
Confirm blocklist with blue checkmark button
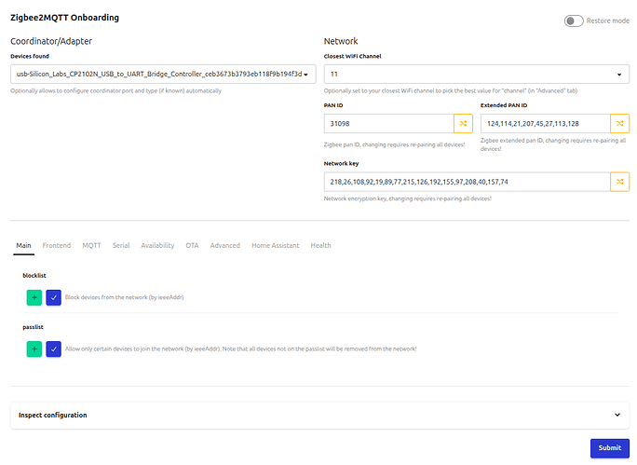[x=54, y=297]
